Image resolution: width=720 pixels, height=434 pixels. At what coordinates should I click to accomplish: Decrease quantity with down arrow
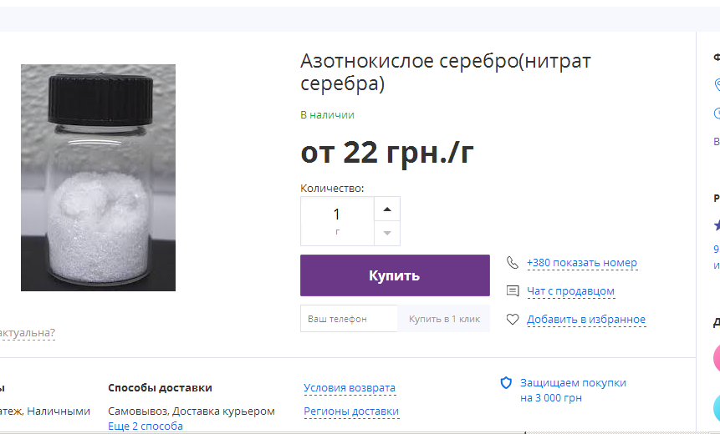(x=387, y=233)
